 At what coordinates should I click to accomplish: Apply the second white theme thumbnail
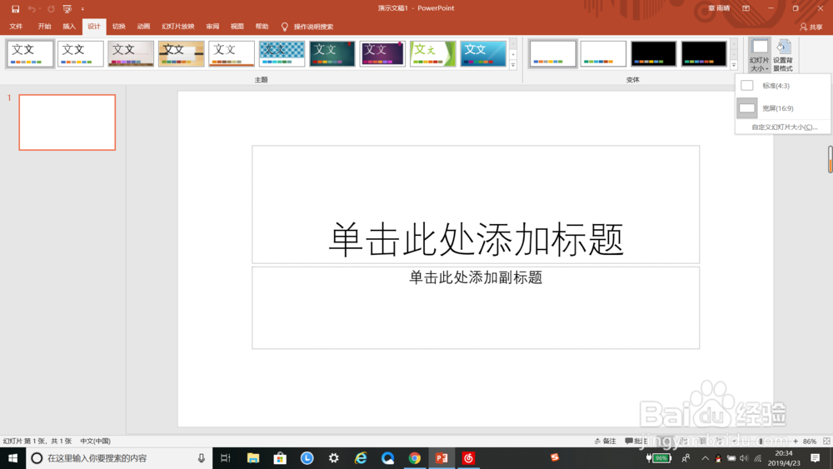click(x=81, y=53)
